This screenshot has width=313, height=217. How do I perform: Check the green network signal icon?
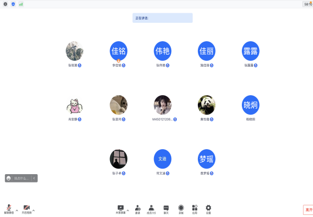pos(21,4)
